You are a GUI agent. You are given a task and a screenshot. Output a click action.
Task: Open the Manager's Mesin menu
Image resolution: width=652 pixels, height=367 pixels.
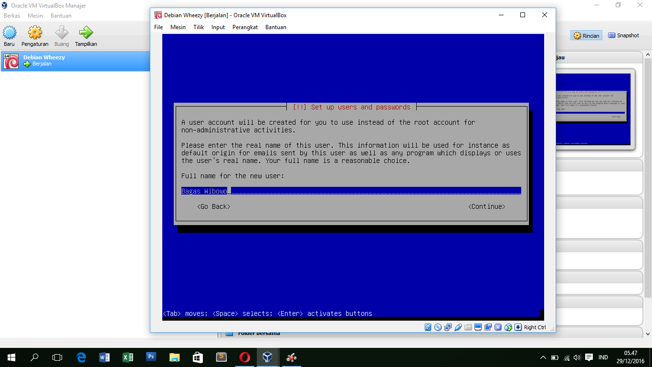pos(35,16)
